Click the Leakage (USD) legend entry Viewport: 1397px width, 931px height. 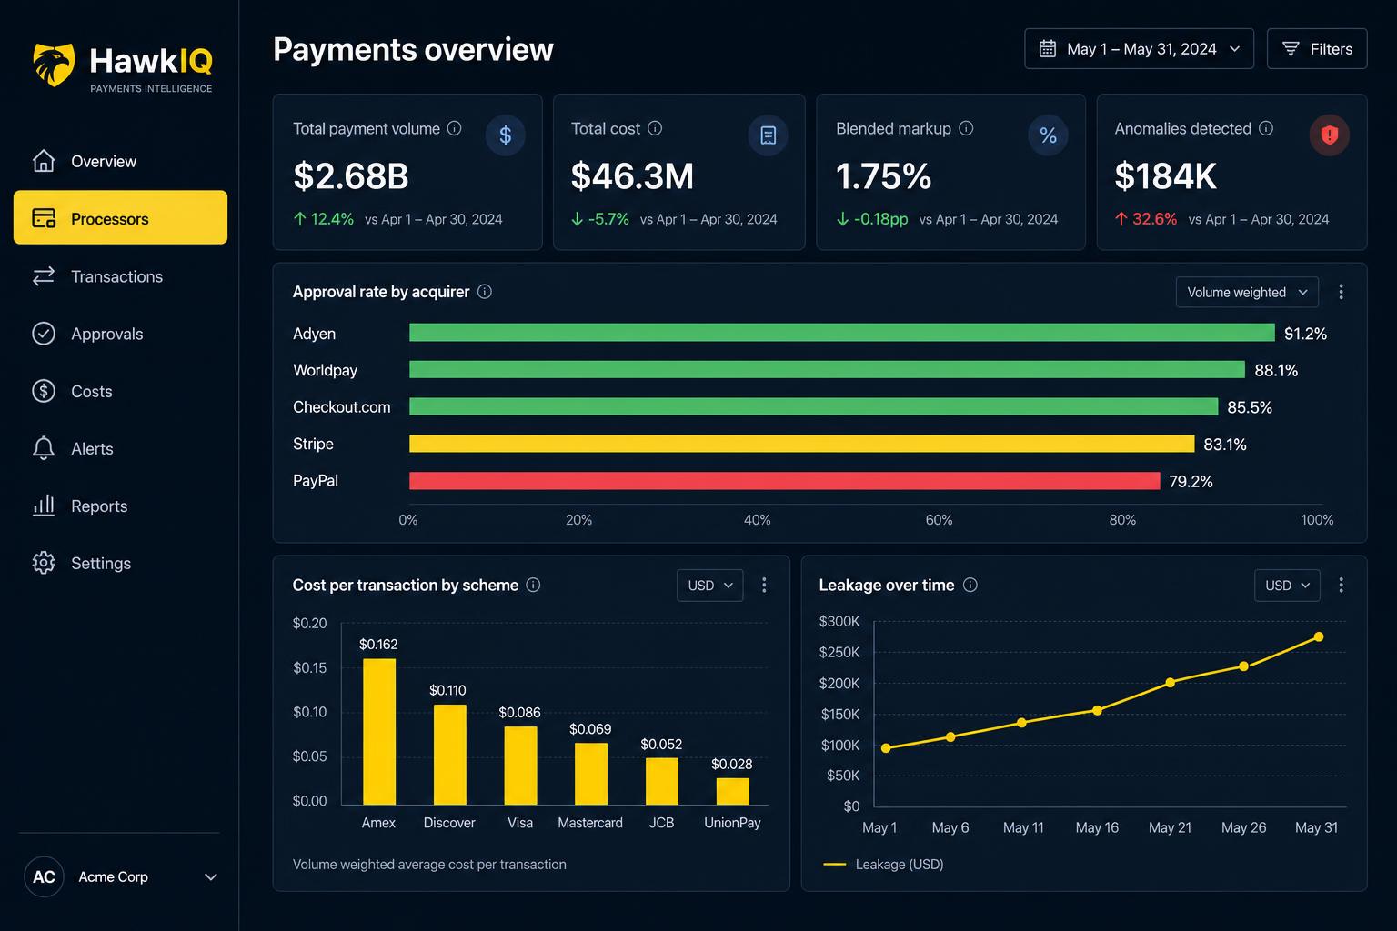point(883,864)
